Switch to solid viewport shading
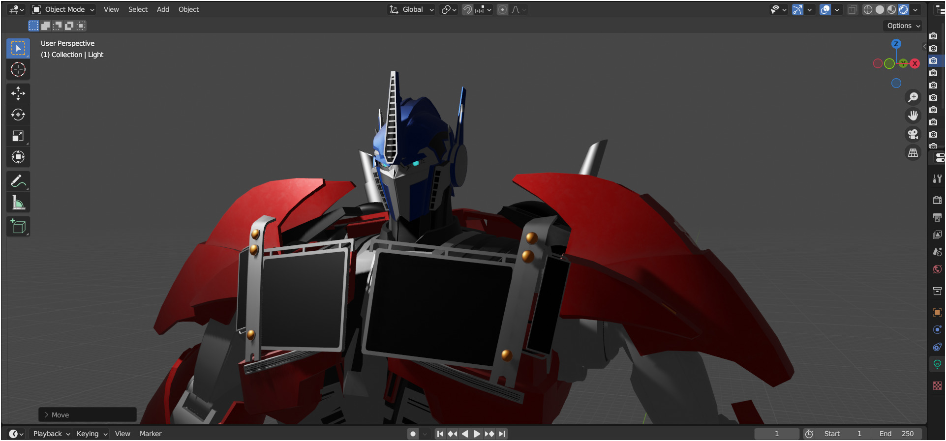 pos(880,9)
